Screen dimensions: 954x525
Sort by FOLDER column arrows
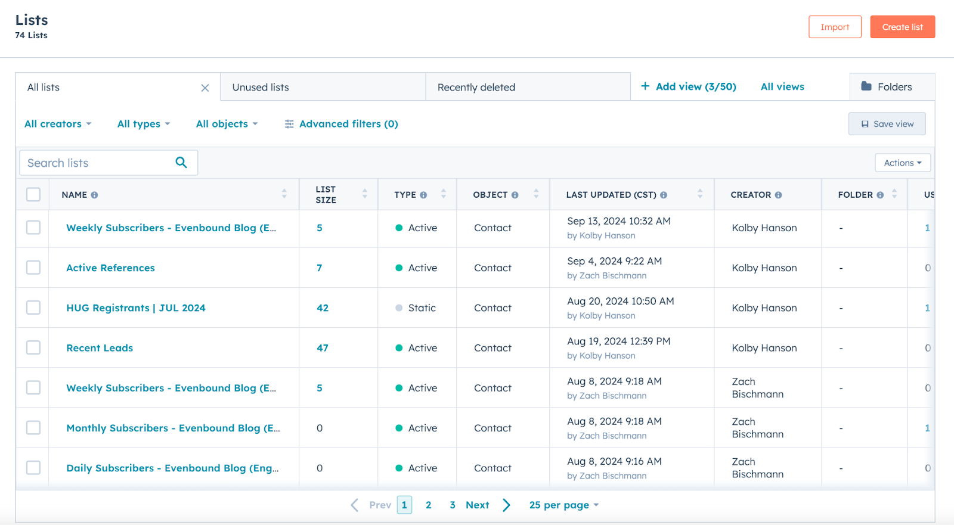894,194
